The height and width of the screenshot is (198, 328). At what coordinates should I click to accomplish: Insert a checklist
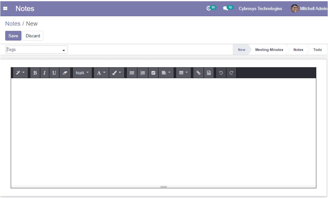[153, 73]
